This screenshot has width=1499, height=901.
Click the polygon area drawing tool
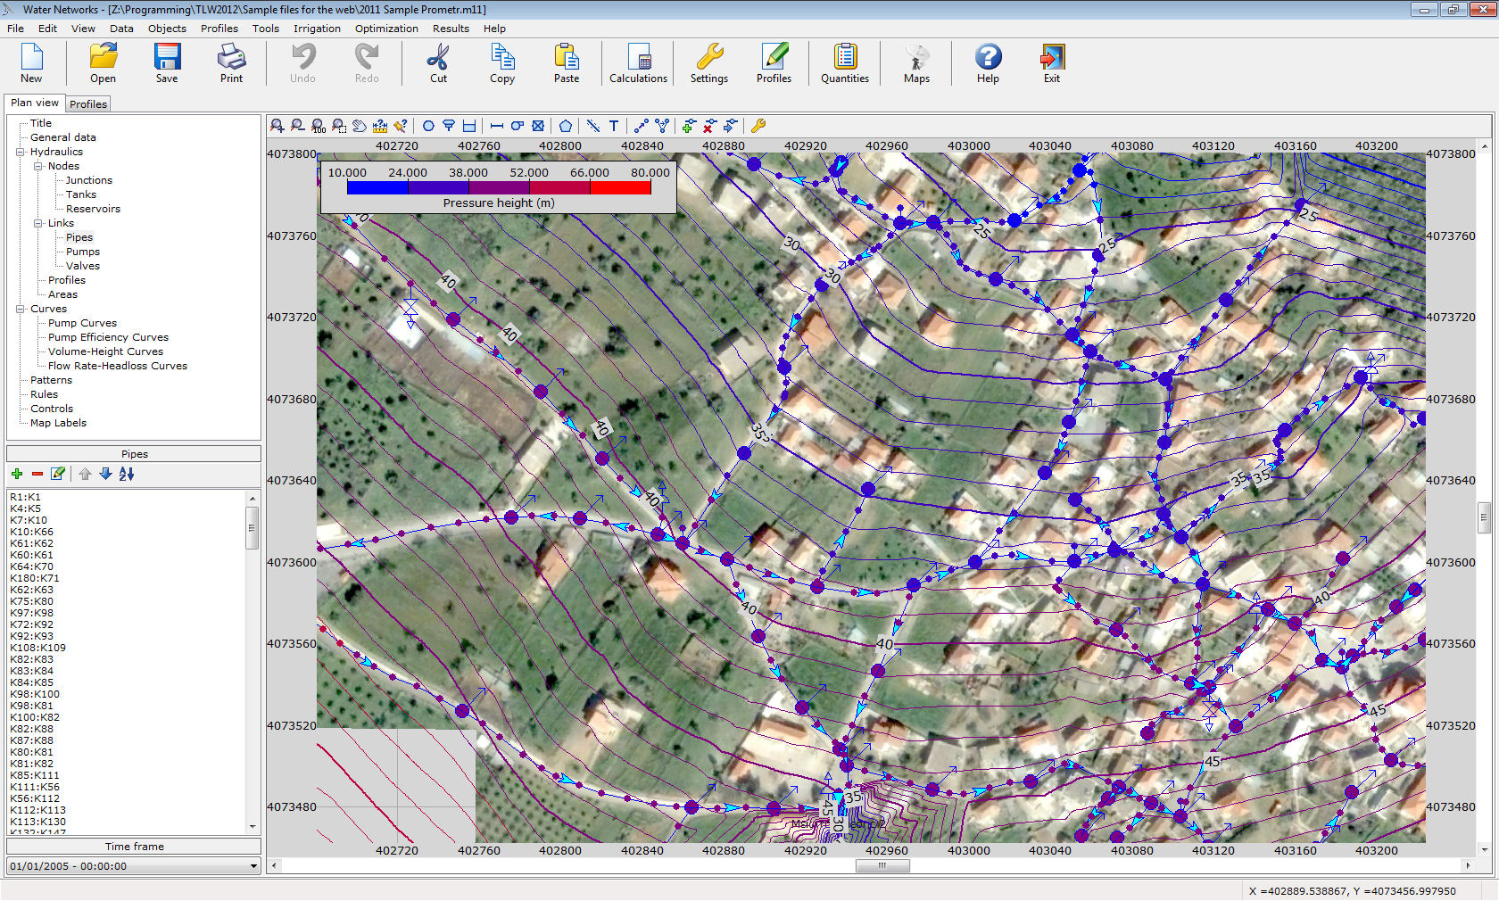pos(566,127)
